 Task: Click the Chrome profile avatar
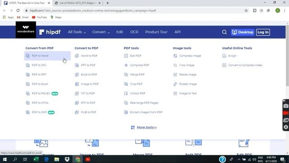(x=278, y=10)
